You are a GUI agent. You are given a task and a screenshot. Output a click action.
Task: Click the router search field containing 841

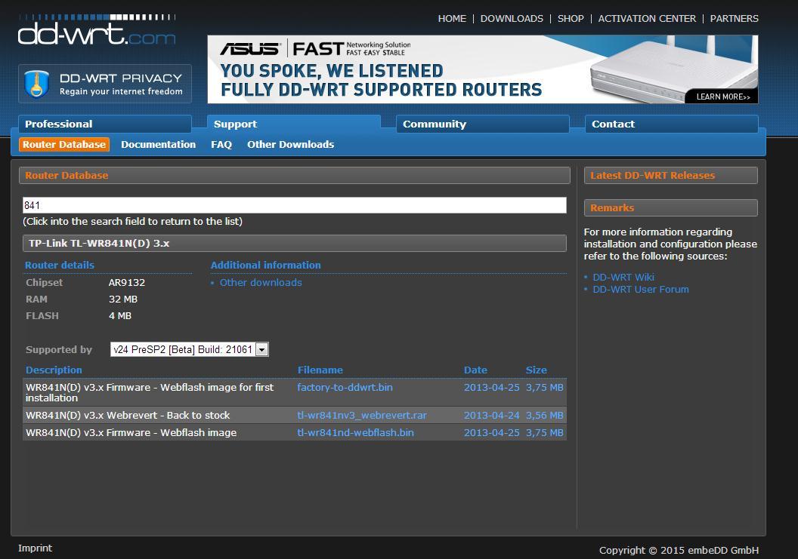pyautogui.click(x=294, y=205)
